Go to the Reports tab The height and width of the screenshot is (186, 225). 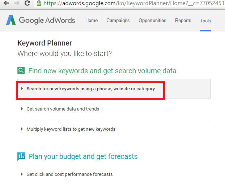click(x=183, y=21)
